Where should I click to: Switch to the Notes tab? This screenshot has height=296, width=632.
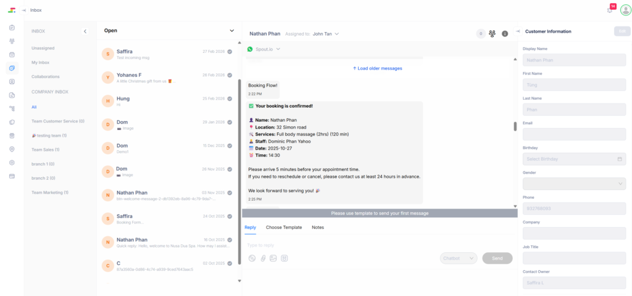click(317, 228)
